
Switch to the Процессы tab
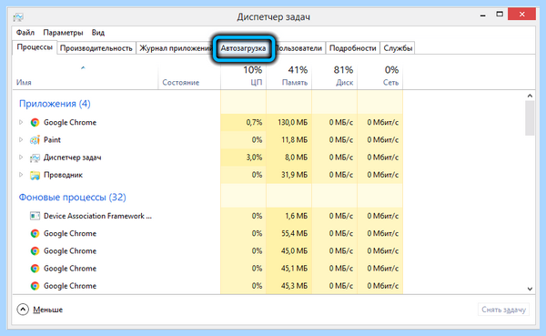click(35, 47)
